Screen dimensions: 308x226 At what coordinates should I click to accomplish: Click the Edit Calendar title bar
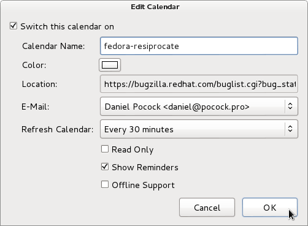click(x=155, y=7)
